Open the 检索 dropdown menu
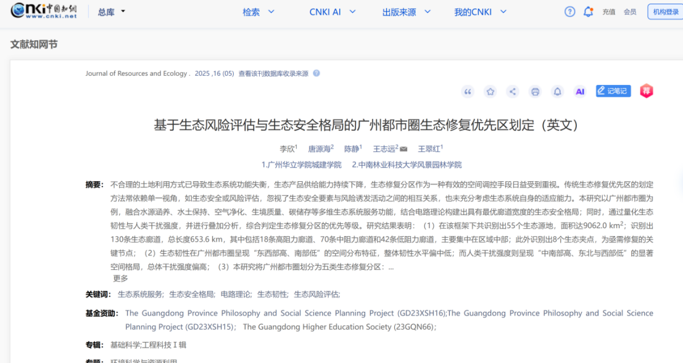 (258, 12)
